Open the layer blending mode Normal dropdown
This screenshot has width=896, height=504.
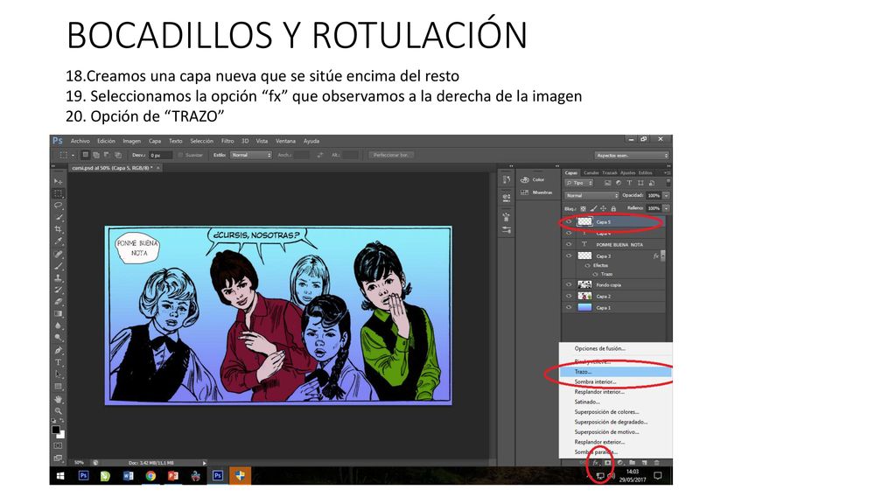point(591,195)
